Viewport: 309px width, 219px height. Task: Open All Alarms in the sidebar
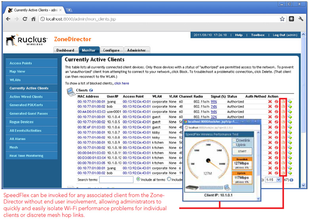pyautogui.click(x=32, y=139)
